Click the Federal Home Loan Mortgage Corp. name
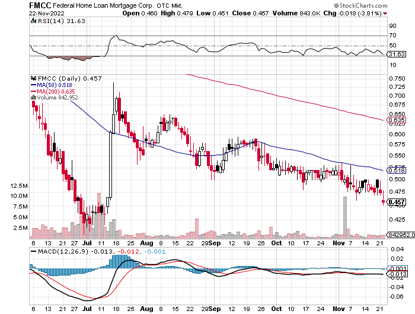The height and width of the screenshot is (314, 415). (x=103, y=5)
